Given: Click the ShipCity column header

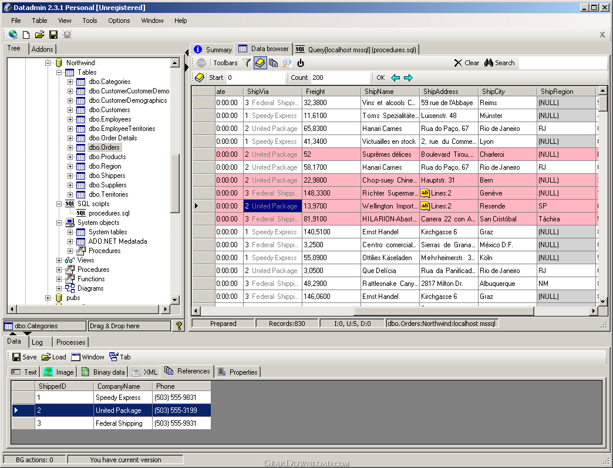Looking at the screenshot, I should [507, 92].
